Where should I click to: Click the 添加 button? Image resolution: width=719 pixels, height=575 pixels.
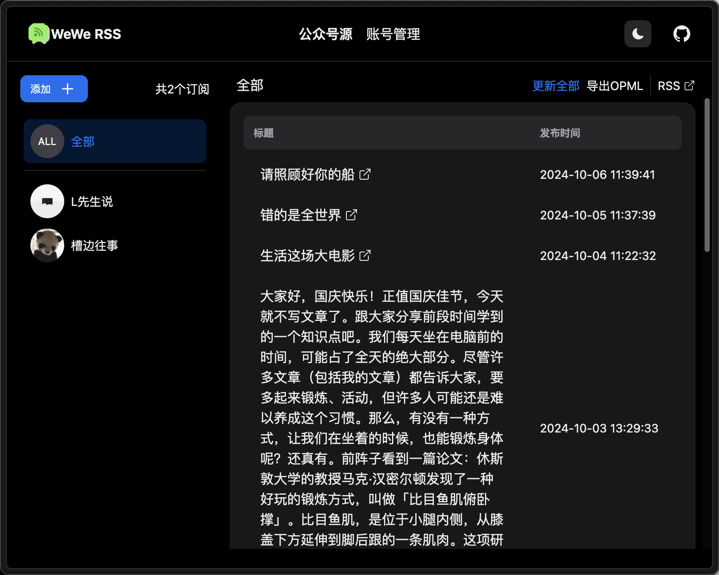coord(54,89)
